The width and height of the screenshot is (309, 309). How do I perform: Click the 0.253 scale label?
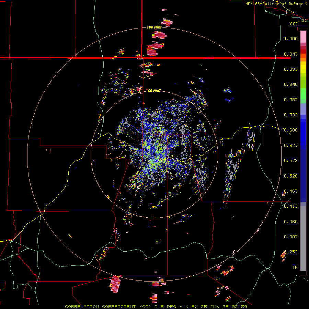291,252
